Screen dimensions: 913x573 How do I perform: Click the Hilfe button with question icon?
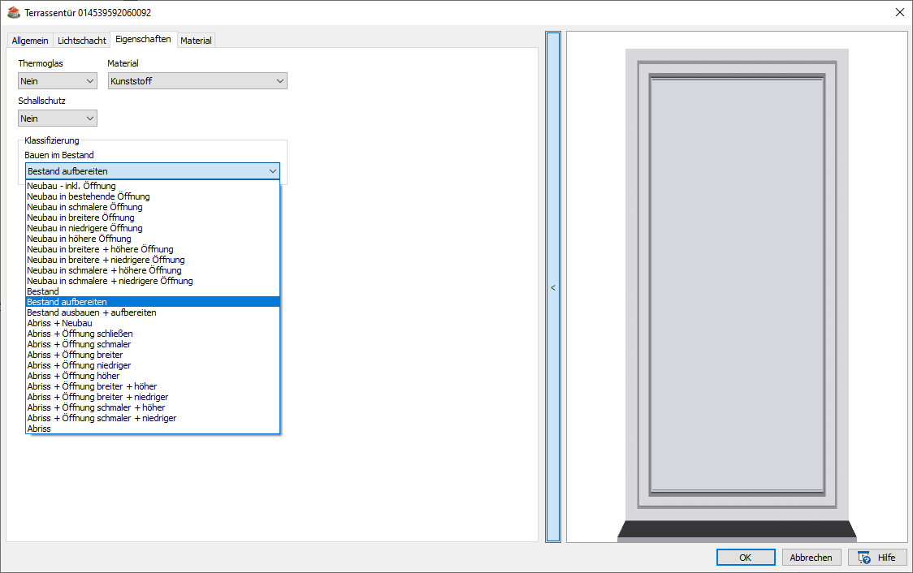pos(876,558)
